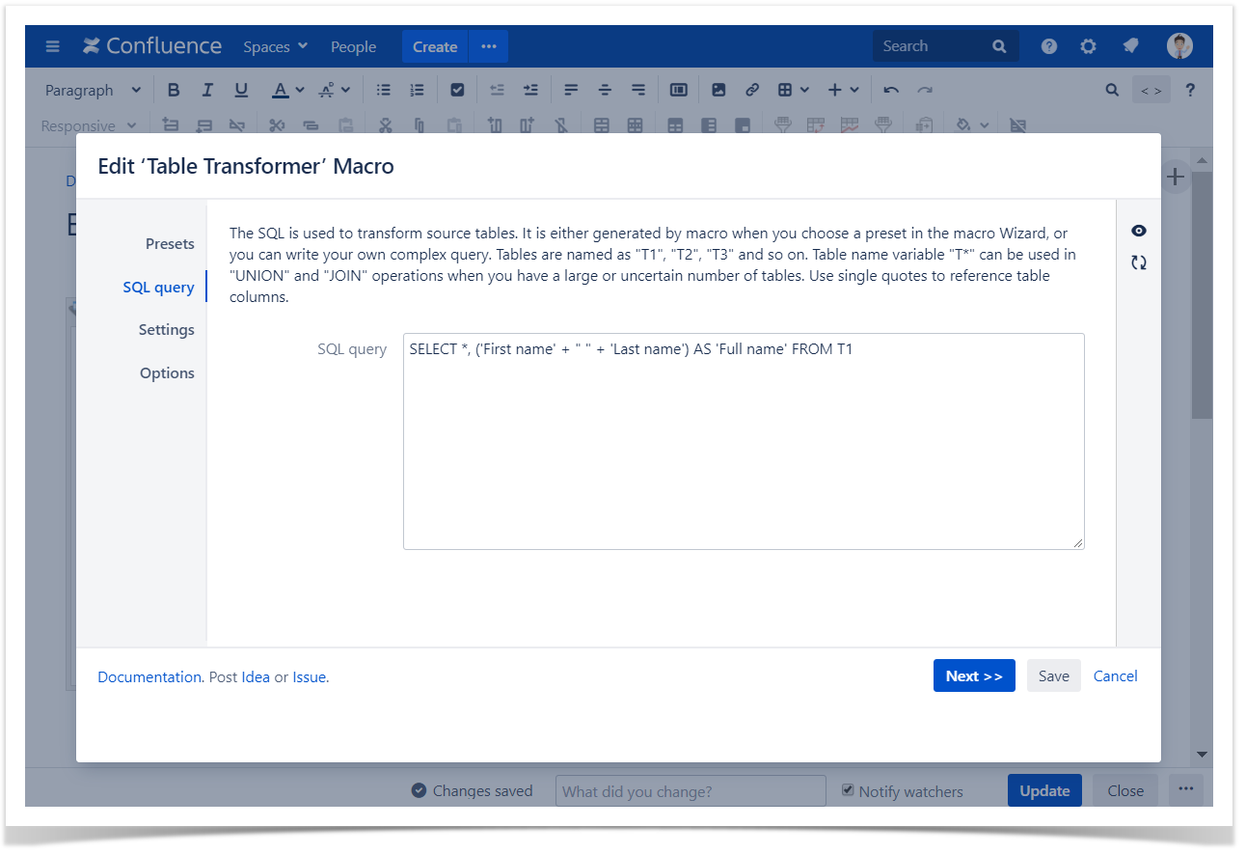Click the undo arrow icon
Image resolution: width=1246 pixels, height=854 pixels.
(x=891, y=90)
